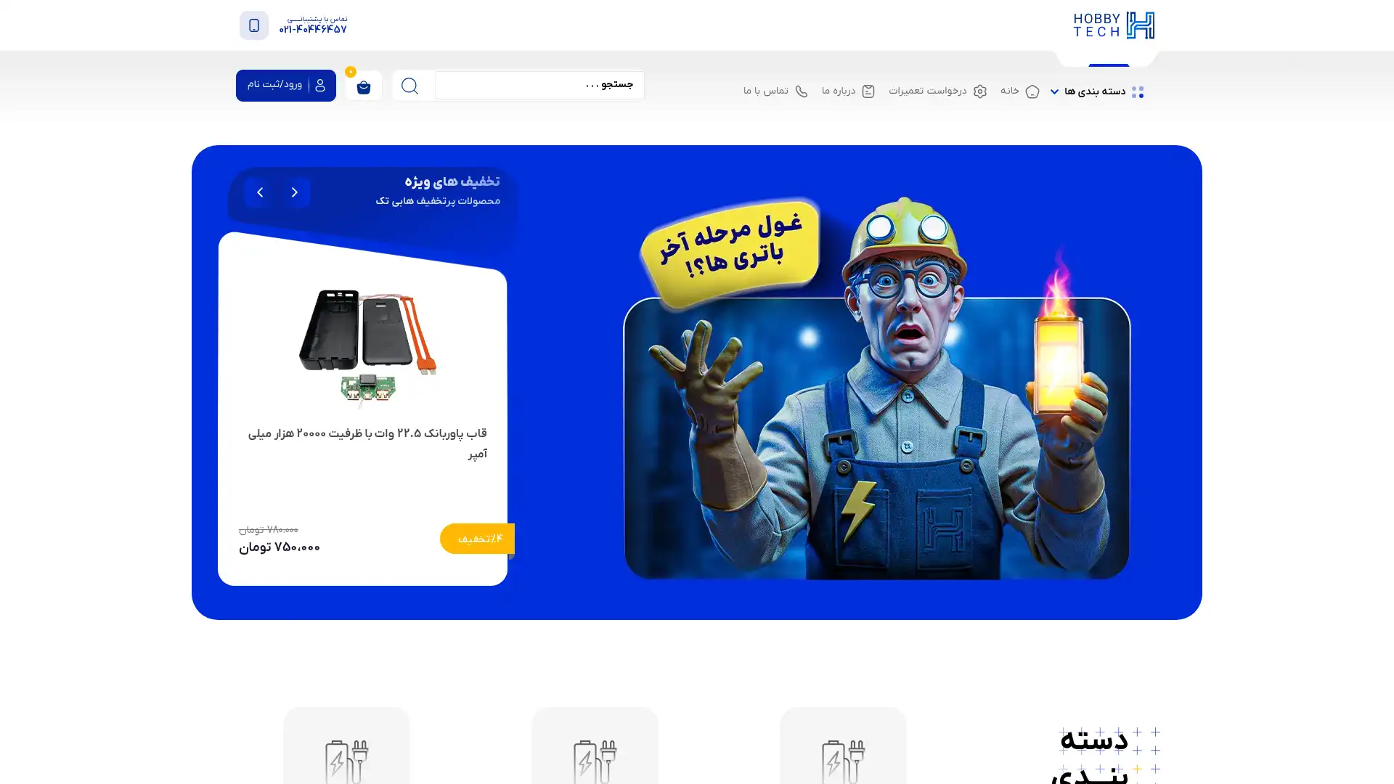This screenshot has width=1394, height=784.
Task: Open the shopping cart icon
Action: pos(364,86)
